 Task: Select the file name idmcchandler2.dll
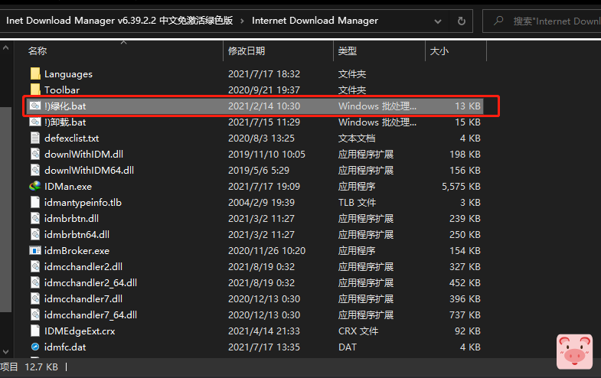pos(83,267)
